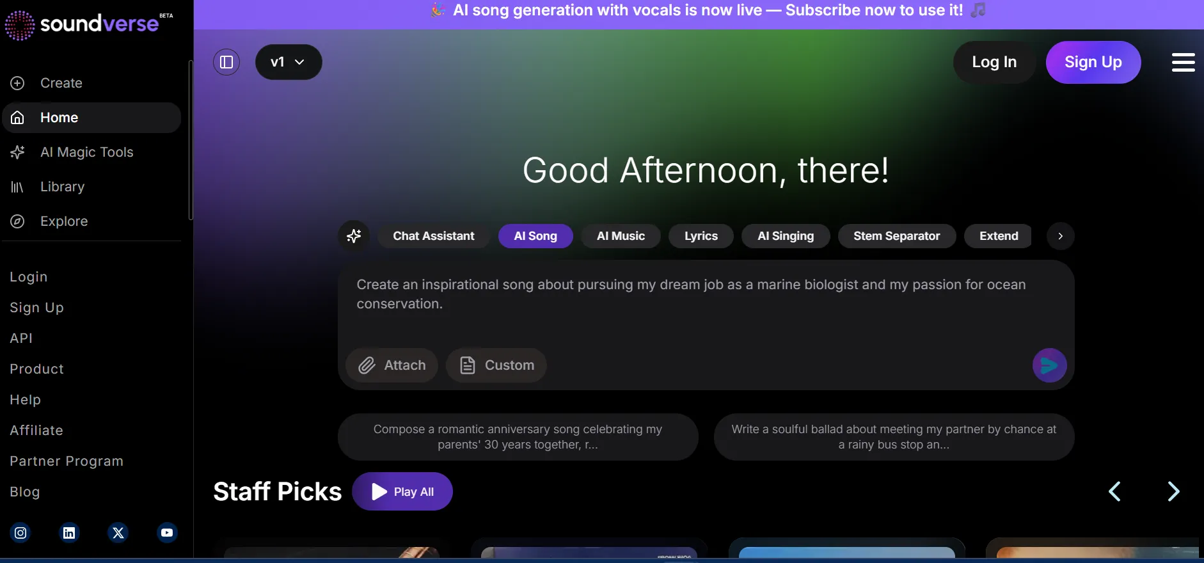
Task: Open Soundverse Instagram page icon
Action: tap(20, 533)
